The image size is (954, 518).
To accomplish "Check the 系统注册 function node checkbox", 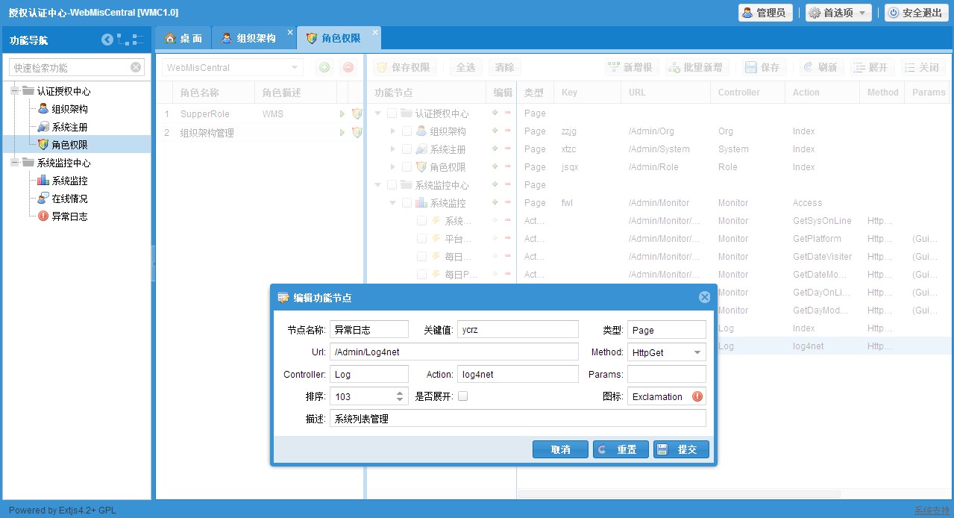I will (407, 149).
